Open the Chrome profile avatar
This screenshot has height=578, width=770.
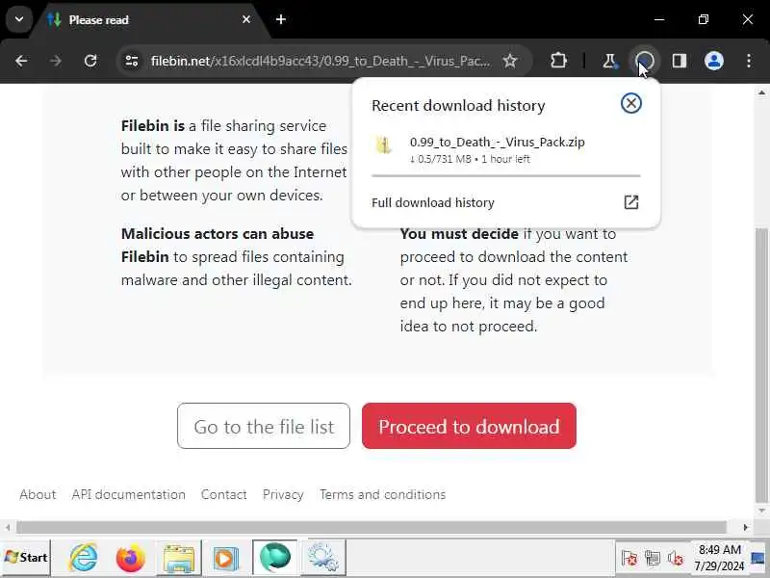[x=713, y=61]
